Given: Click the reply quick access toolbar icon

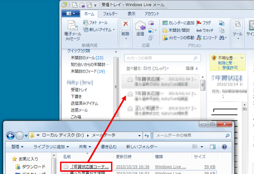Looking at the screenshot, I should click(x=82, y=5).
